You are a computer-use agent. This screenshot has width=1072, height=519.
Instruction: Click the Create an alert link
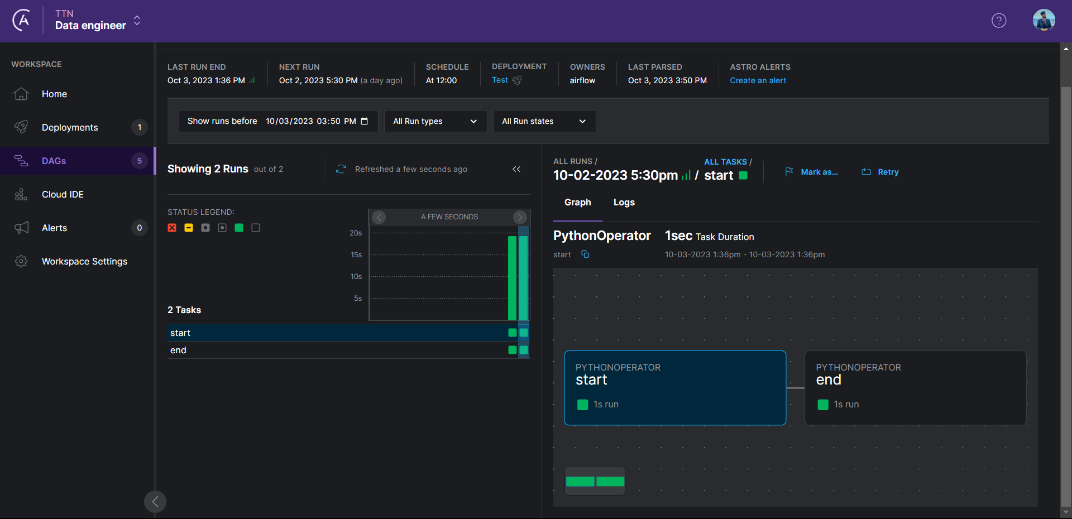click(x=758, y=80)
